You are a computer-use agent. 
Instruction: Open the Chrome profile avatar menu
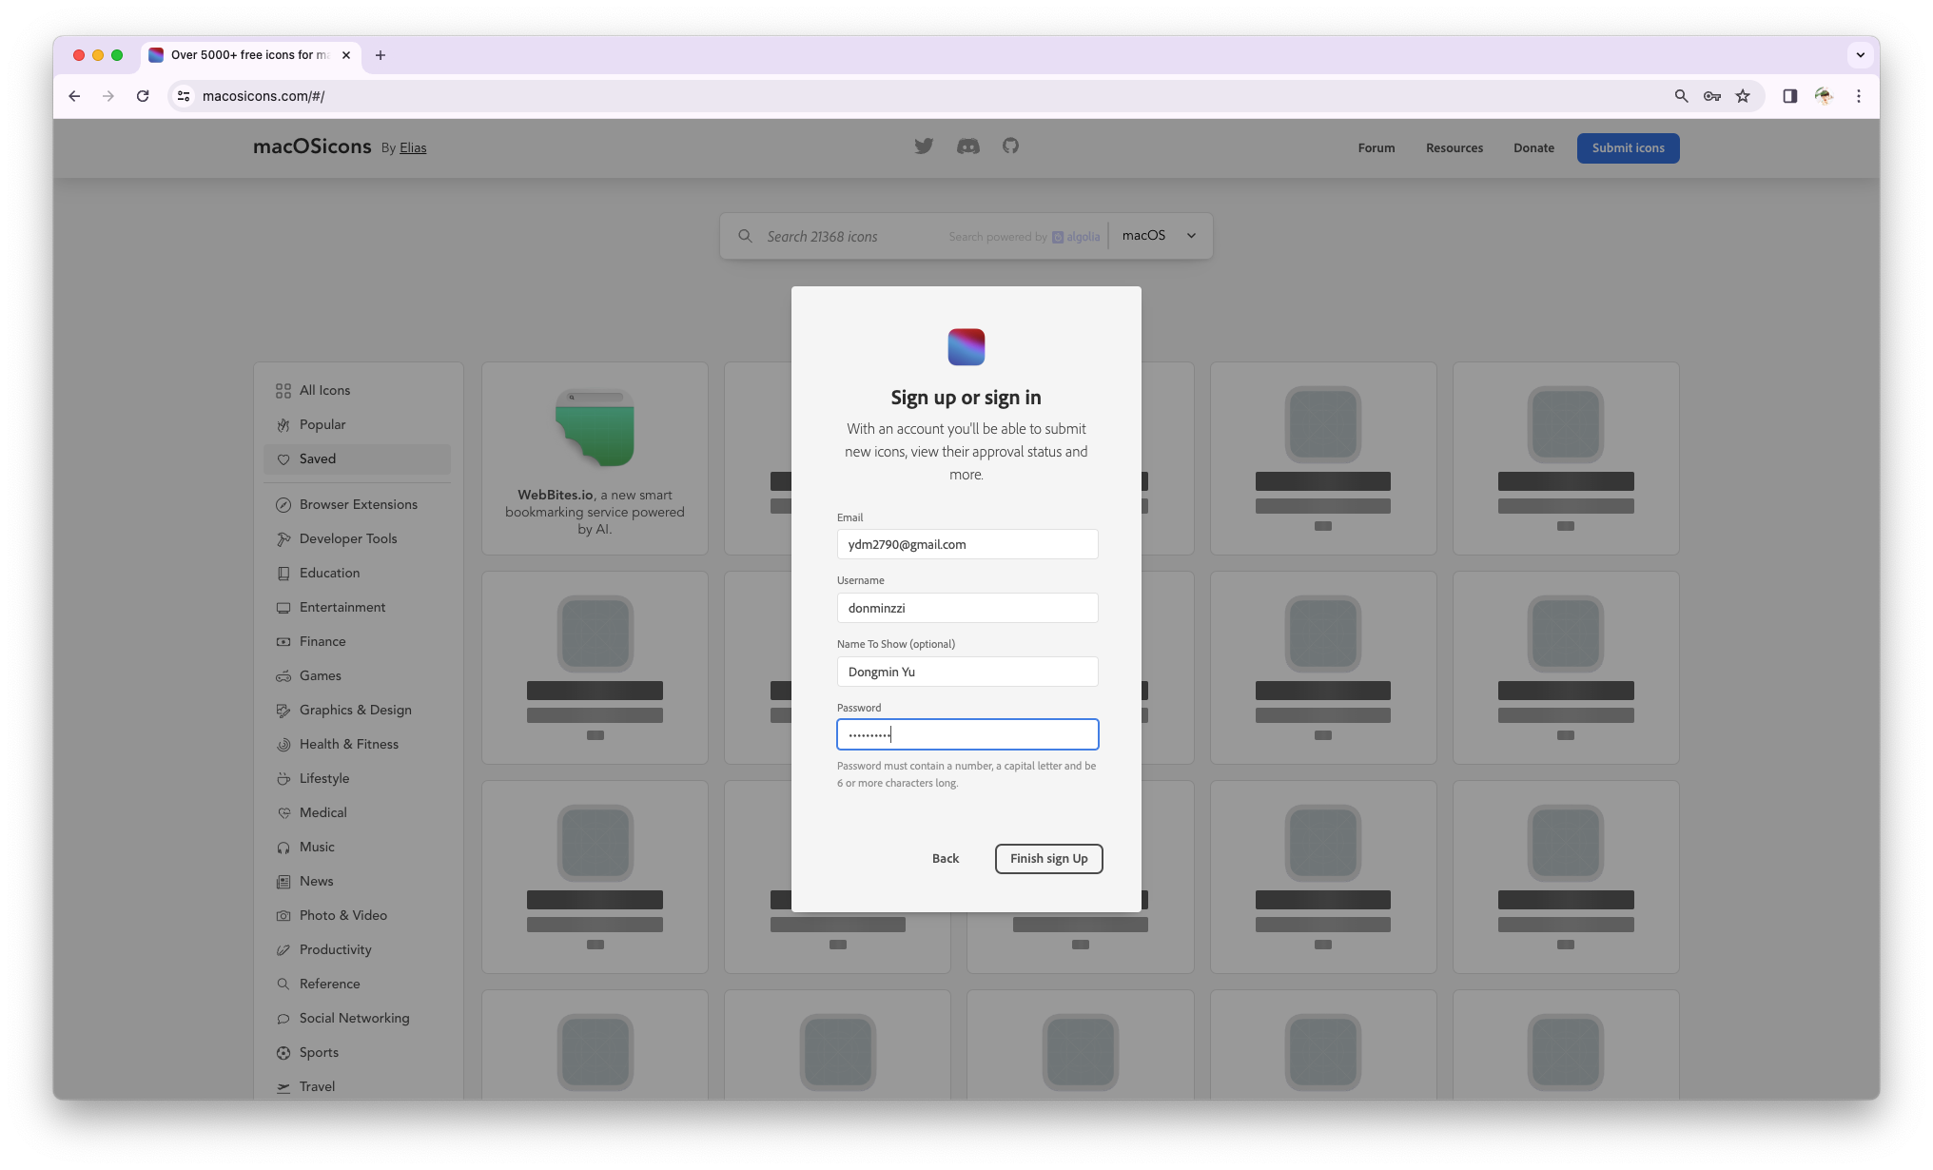coord(1824,96)
